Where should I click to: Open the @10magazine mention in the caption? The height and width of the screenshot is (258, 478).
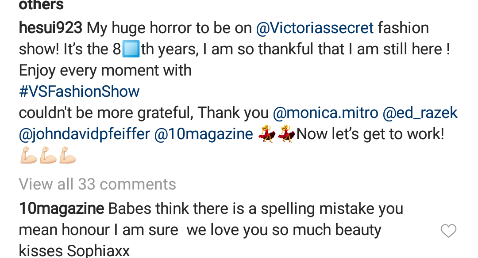pos(204,134)
